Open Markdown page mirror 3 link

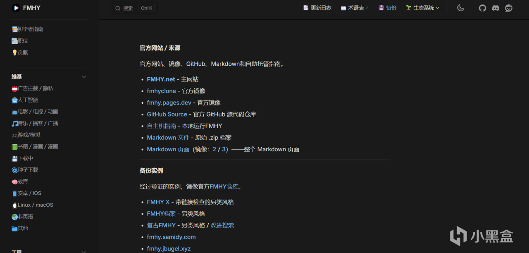click(x=224, y=149)
